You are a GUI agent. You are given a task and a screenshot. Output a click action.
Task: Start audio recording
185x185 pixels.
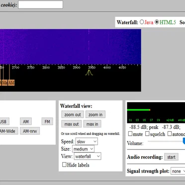tap(171, 157)
